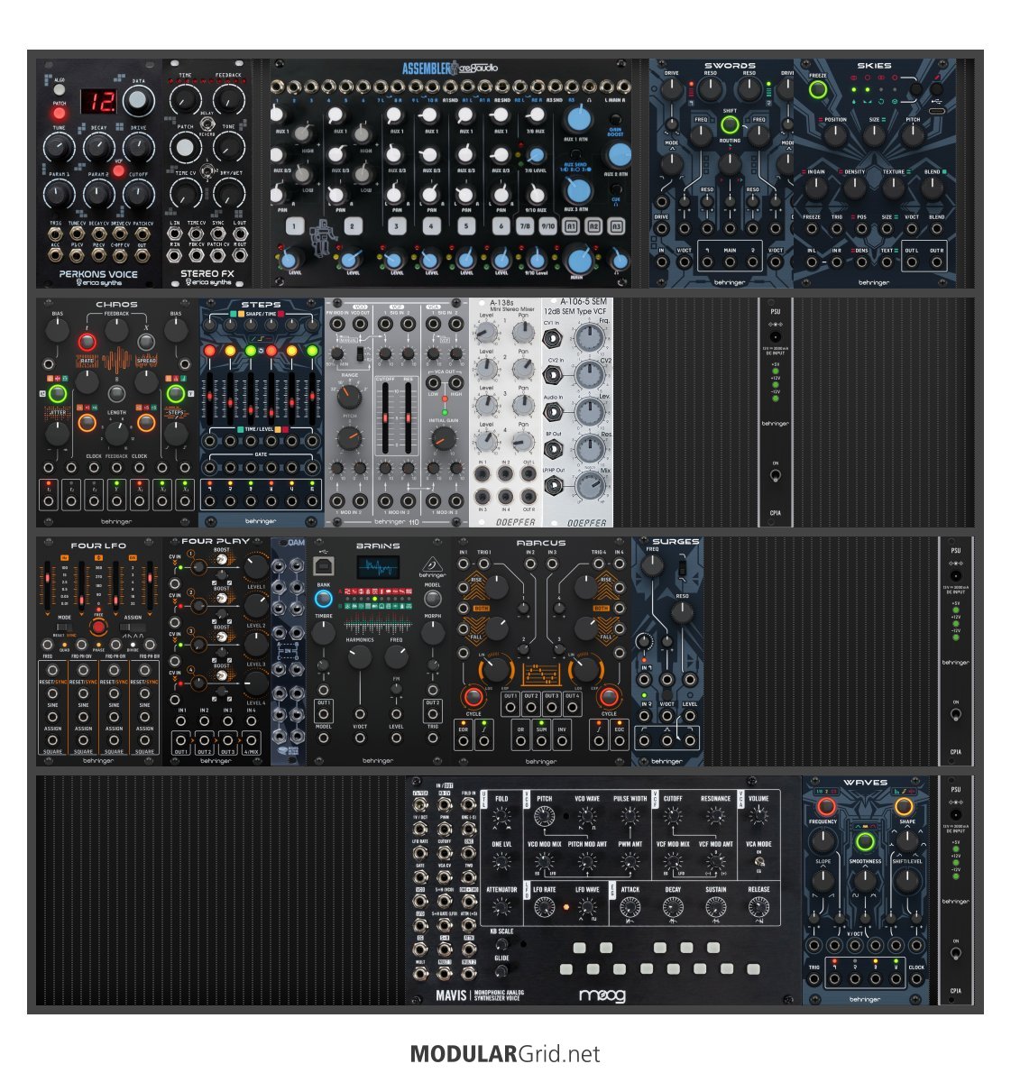Click the red 12 display on Perkons Voice
Viewport: 1011px width, 1073px height.
point(98,101)
